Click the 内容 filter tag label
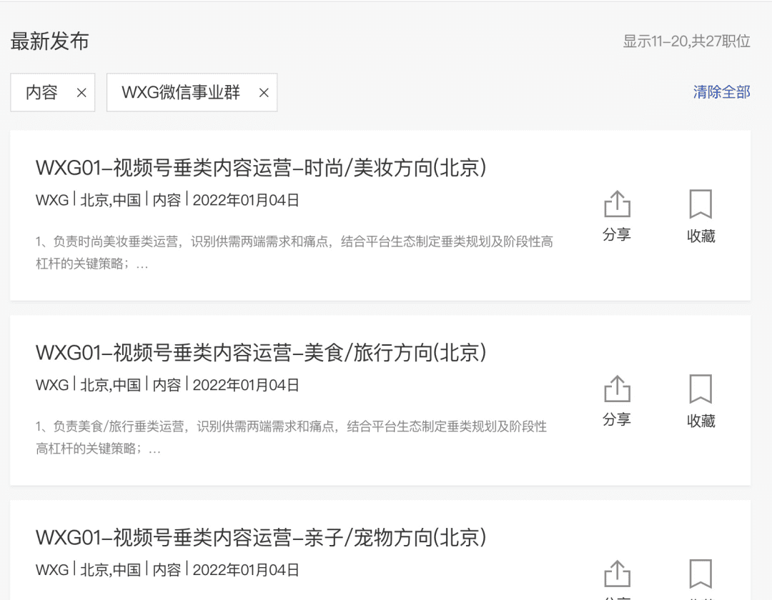 pyautogui.click(x=42, y=92)
